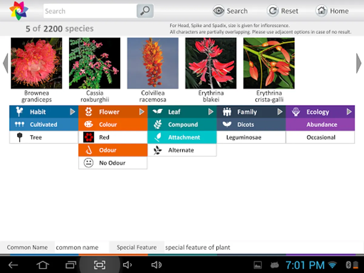Expand the Family category arrow
This screenshot has width=364, height=273.
280,112
